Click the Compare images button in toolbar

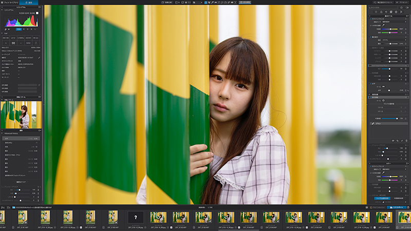click(x=166, y=3)
